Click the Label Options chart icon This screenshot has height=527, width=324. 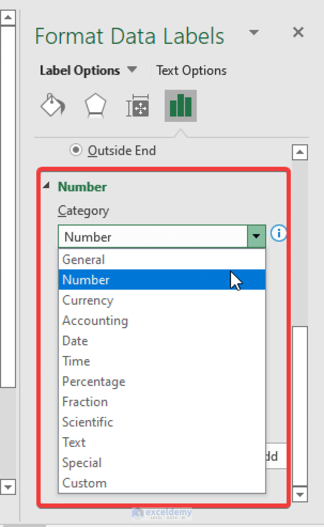tap(181, 106)
